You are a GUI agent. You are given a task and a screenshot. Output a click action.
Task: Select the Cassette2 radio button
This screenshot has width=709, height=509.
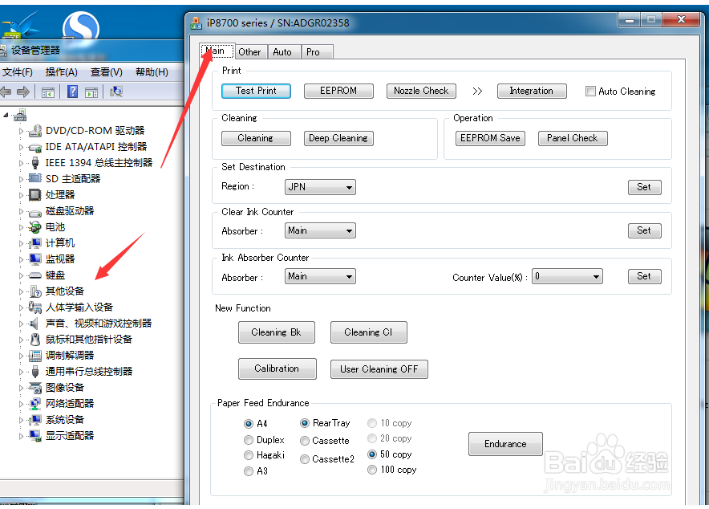pyautogui.click(x=305, y=459)
